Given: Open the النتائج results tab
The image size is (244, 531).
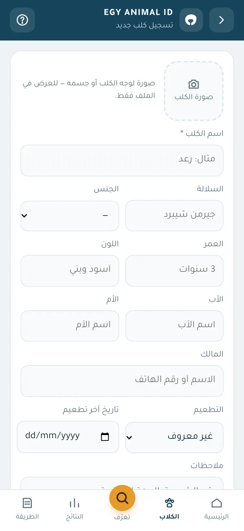Looking at the screenshot, I should [x=75, y=509].
